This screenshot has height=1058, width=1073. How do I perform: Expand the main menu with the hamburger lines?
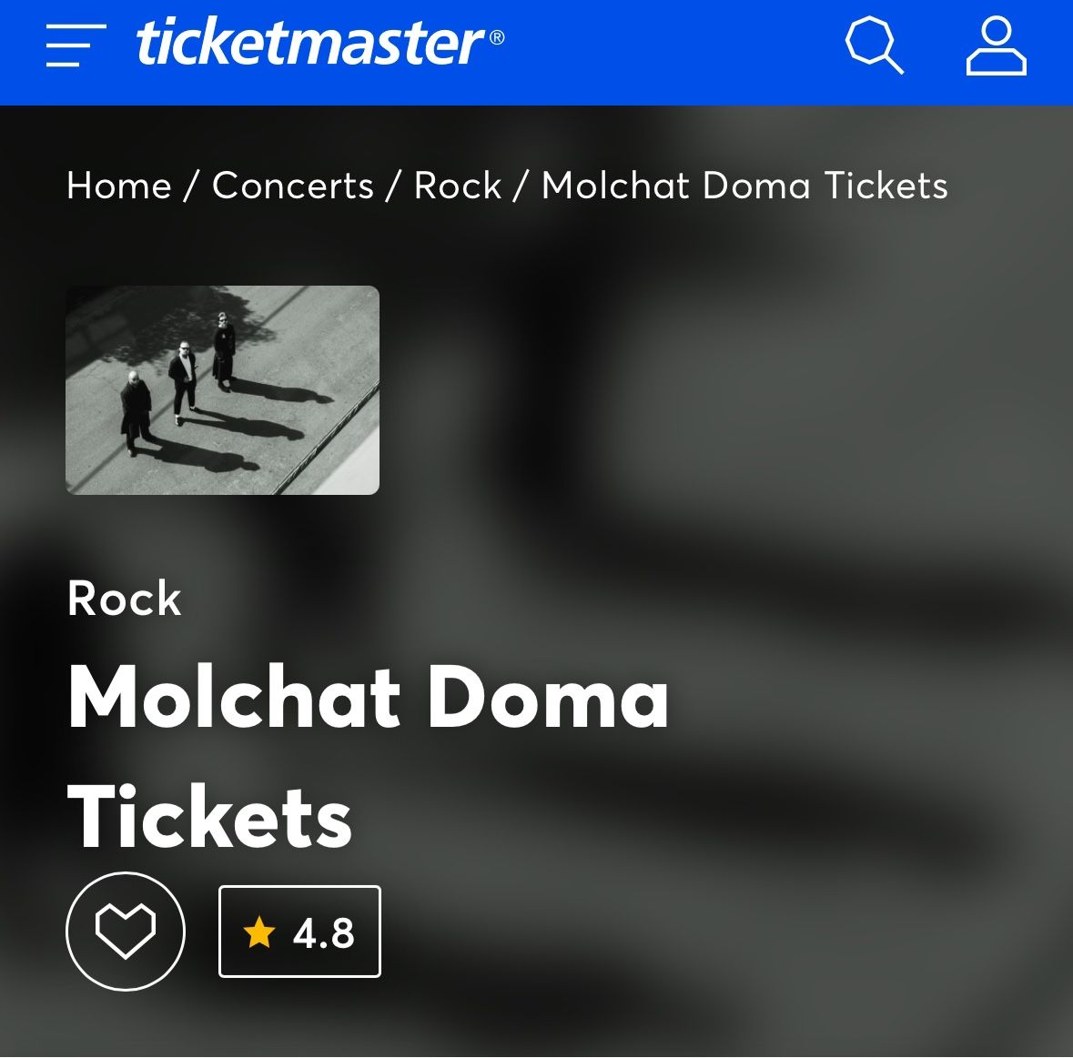coord(73,47)
